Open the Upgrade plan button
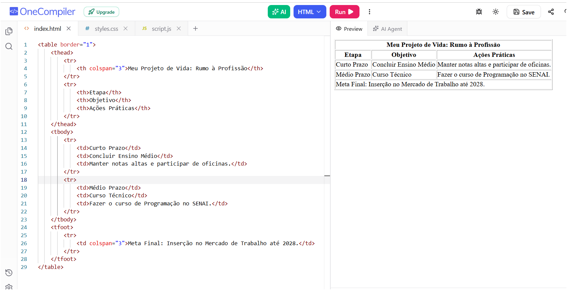567x290 pixels. coord(101,12)
